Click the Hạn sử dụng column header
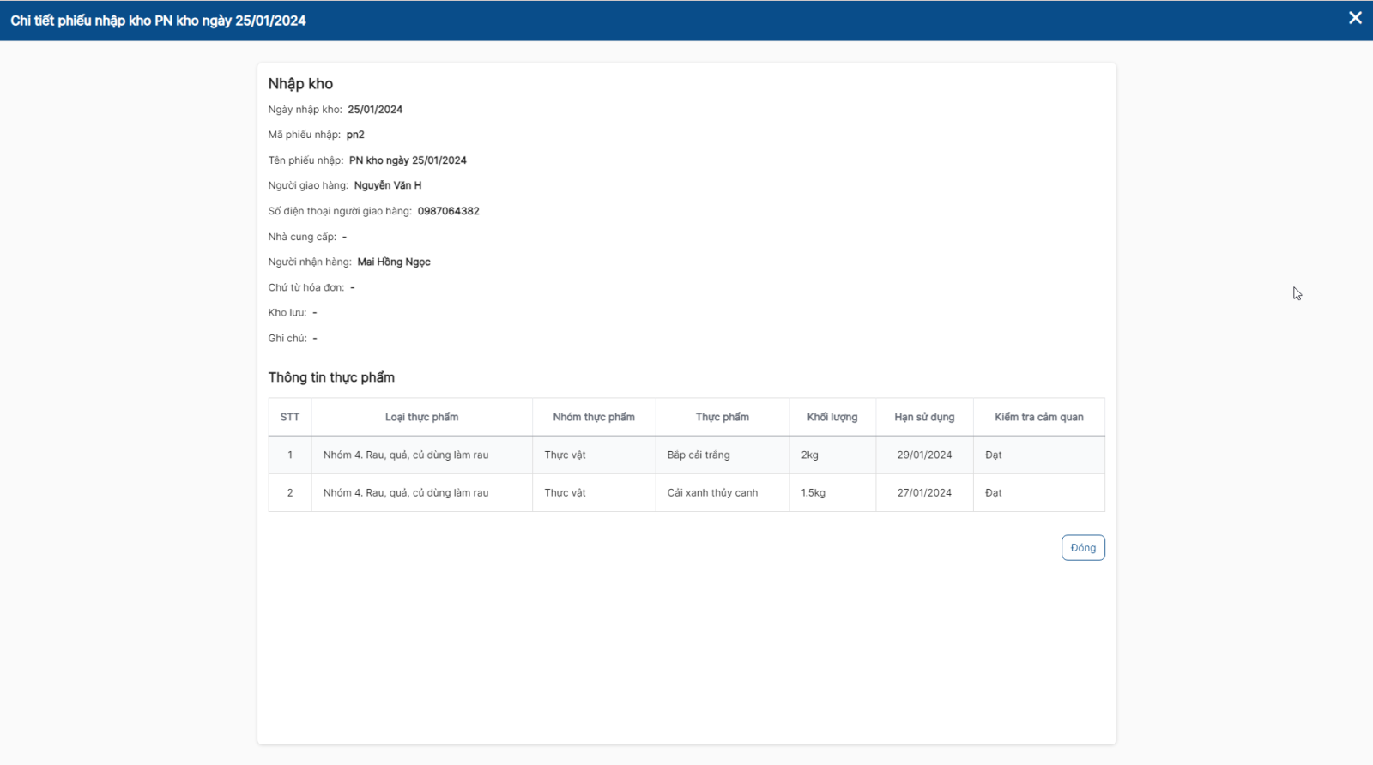Image resolution: width=1373 pixels, height=765 pixels. (x=924, y=417)
